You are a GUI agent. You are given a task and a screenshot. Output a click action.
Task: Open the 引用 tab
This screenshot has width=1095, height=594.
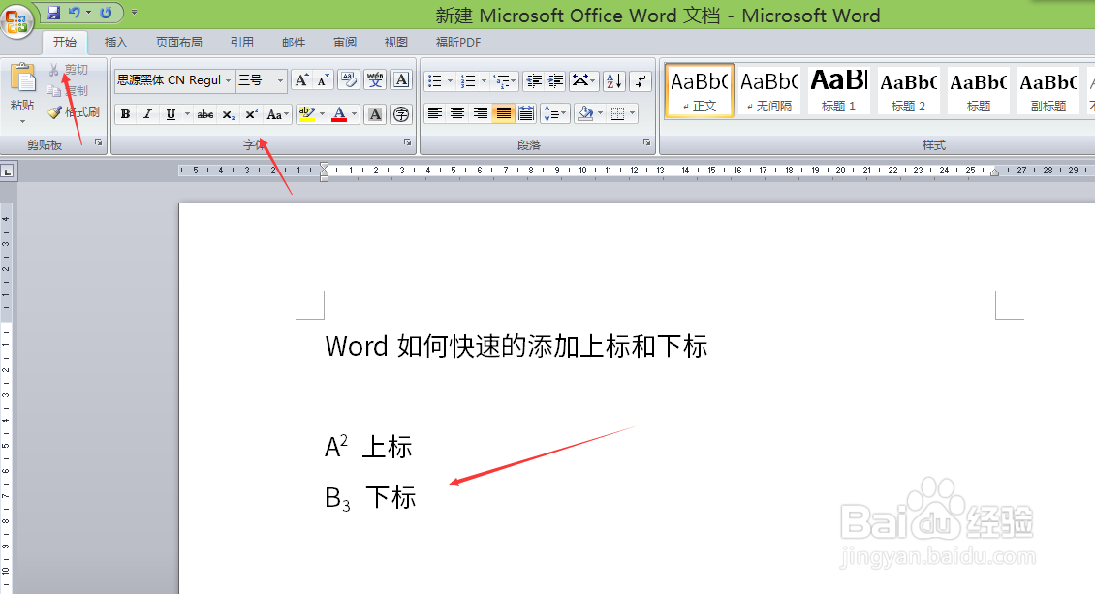coord(242,43)
